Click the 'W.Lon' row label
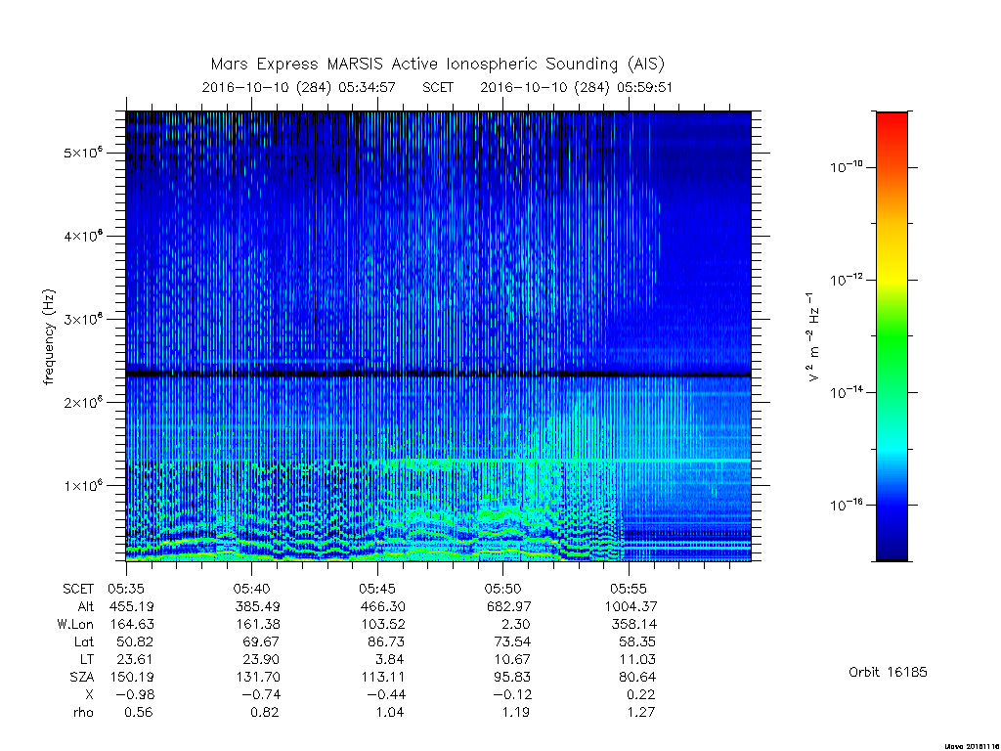This screenshot has width=1001, height=751. 75,624
